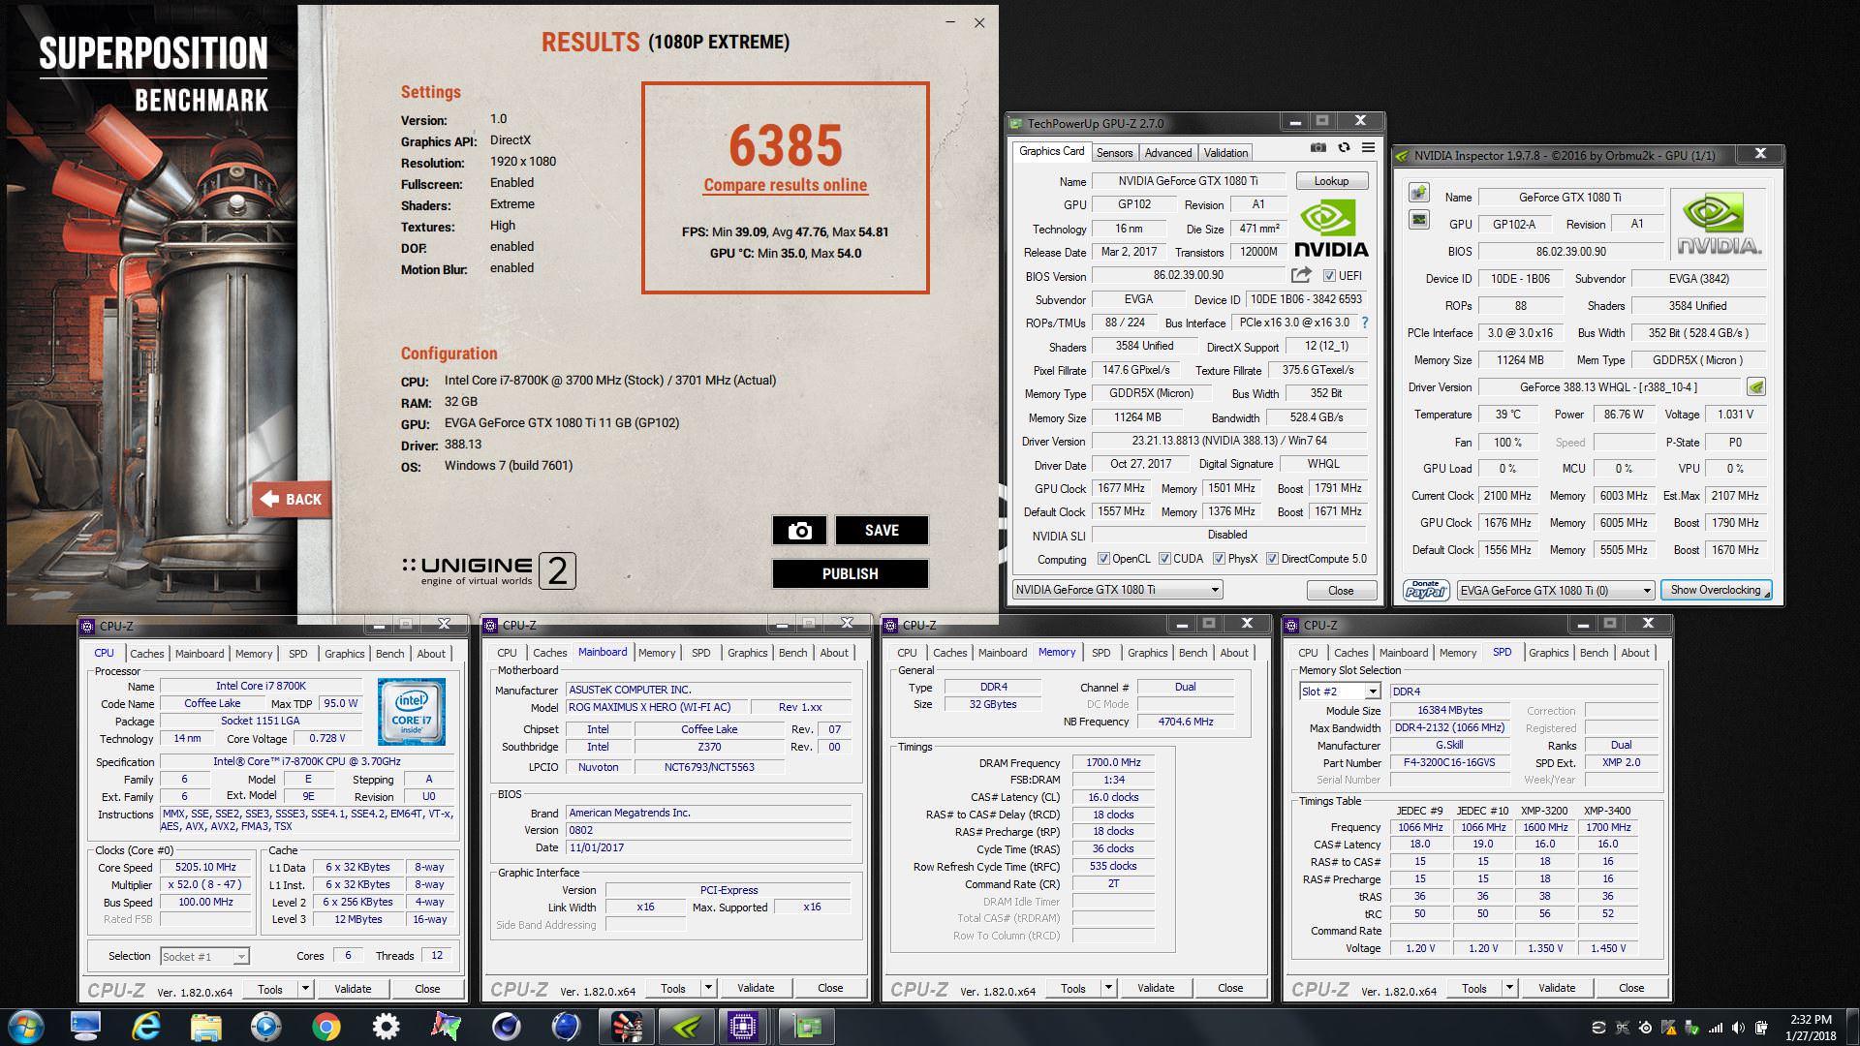This screenshot has height=1046, width=1860.
Task: Click the Bus Interface question mark in GPU-Z
Action: (1365, 323)
